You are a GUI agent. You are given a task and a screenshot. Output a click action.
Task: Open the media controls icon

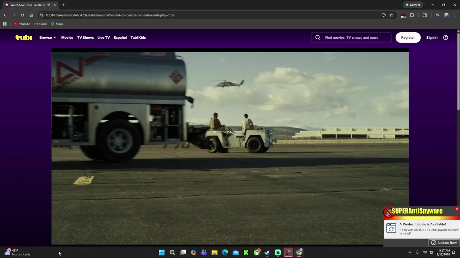(x=437, y=15)
